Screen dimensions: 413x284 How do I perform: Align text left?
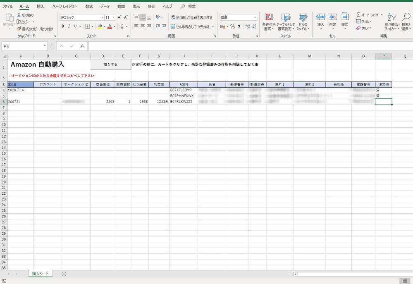[x=136, y=26]
